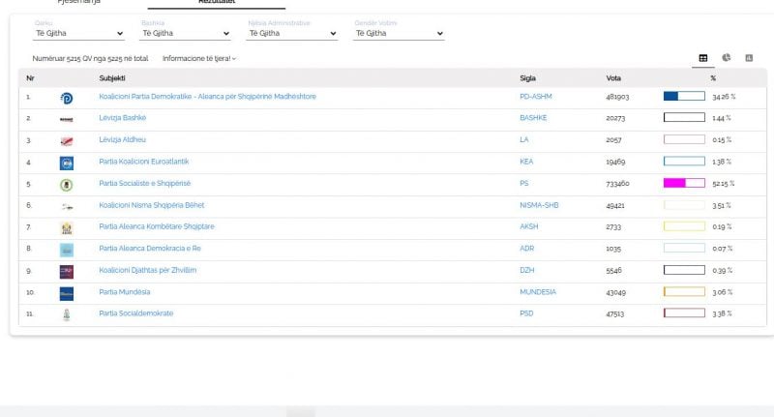774x417 pixels.
Task: Open Partia Koalicioni Euroatlantik link
Action: point(143,162)
